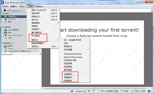Image resolution: width=154 pixels, height=94 pixels.
Task: Click the orange RSS subscription icon
Action: [6, 38]
